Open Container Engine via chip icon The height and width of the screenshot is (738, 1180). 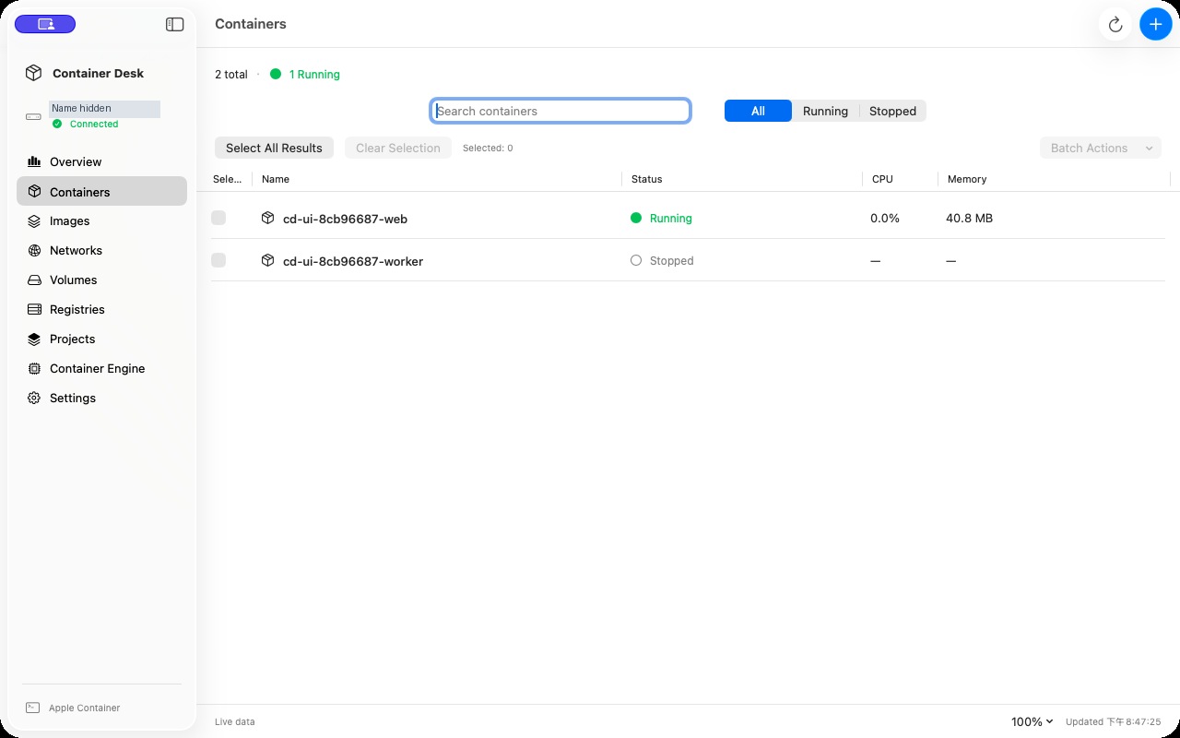(x=34, y=369)
